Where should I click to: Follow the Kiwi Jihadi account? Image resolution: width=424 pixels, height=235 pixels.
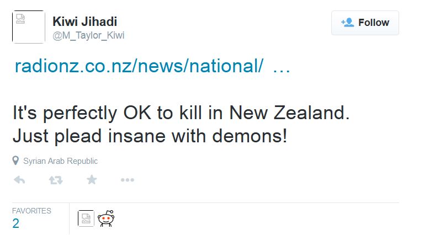(x=365, y=23)
